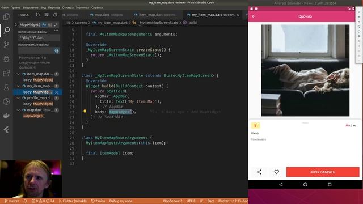Open the Отладка menu
The image size is (363, 204).
tap(68, 7)
